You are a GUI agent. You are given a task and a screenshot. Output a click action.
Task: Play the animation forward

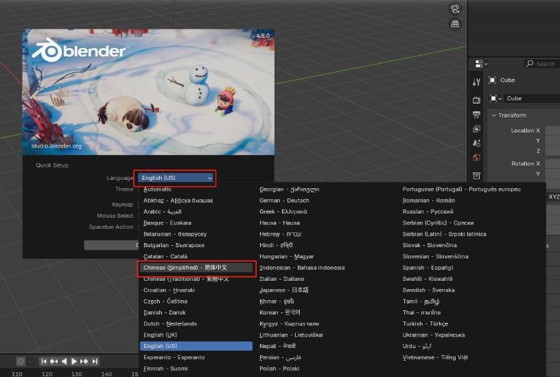click(74, 361)
